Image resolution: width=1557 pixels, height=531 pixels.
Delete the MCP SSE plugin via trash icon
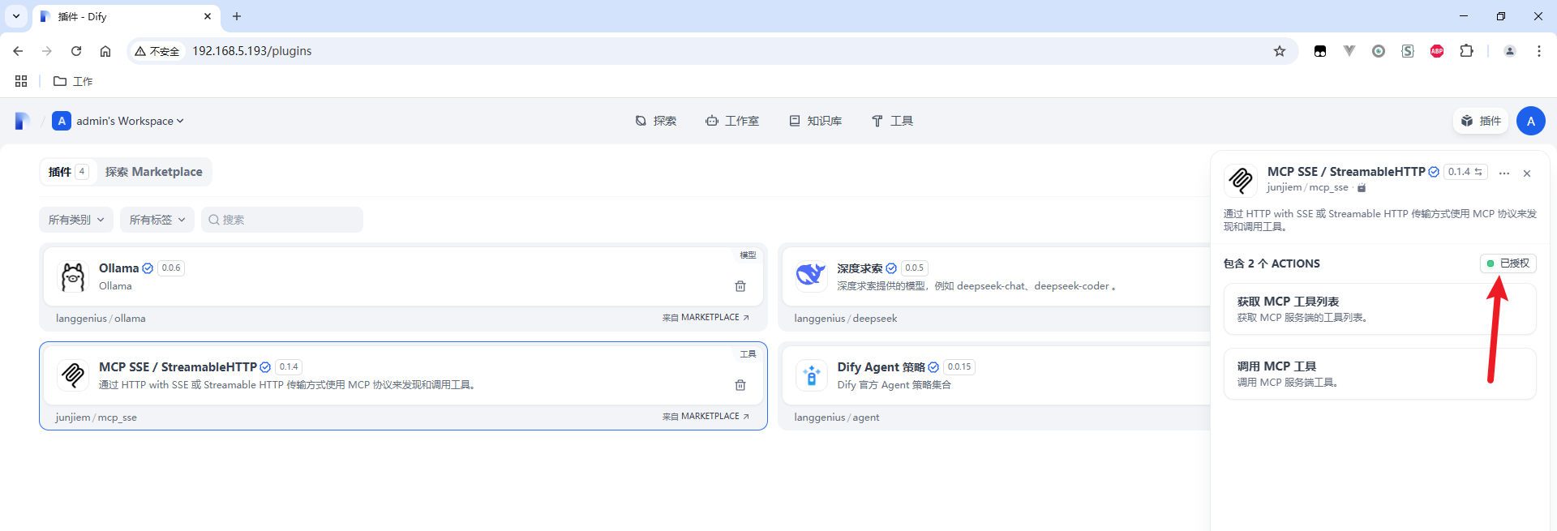point(740,385)
